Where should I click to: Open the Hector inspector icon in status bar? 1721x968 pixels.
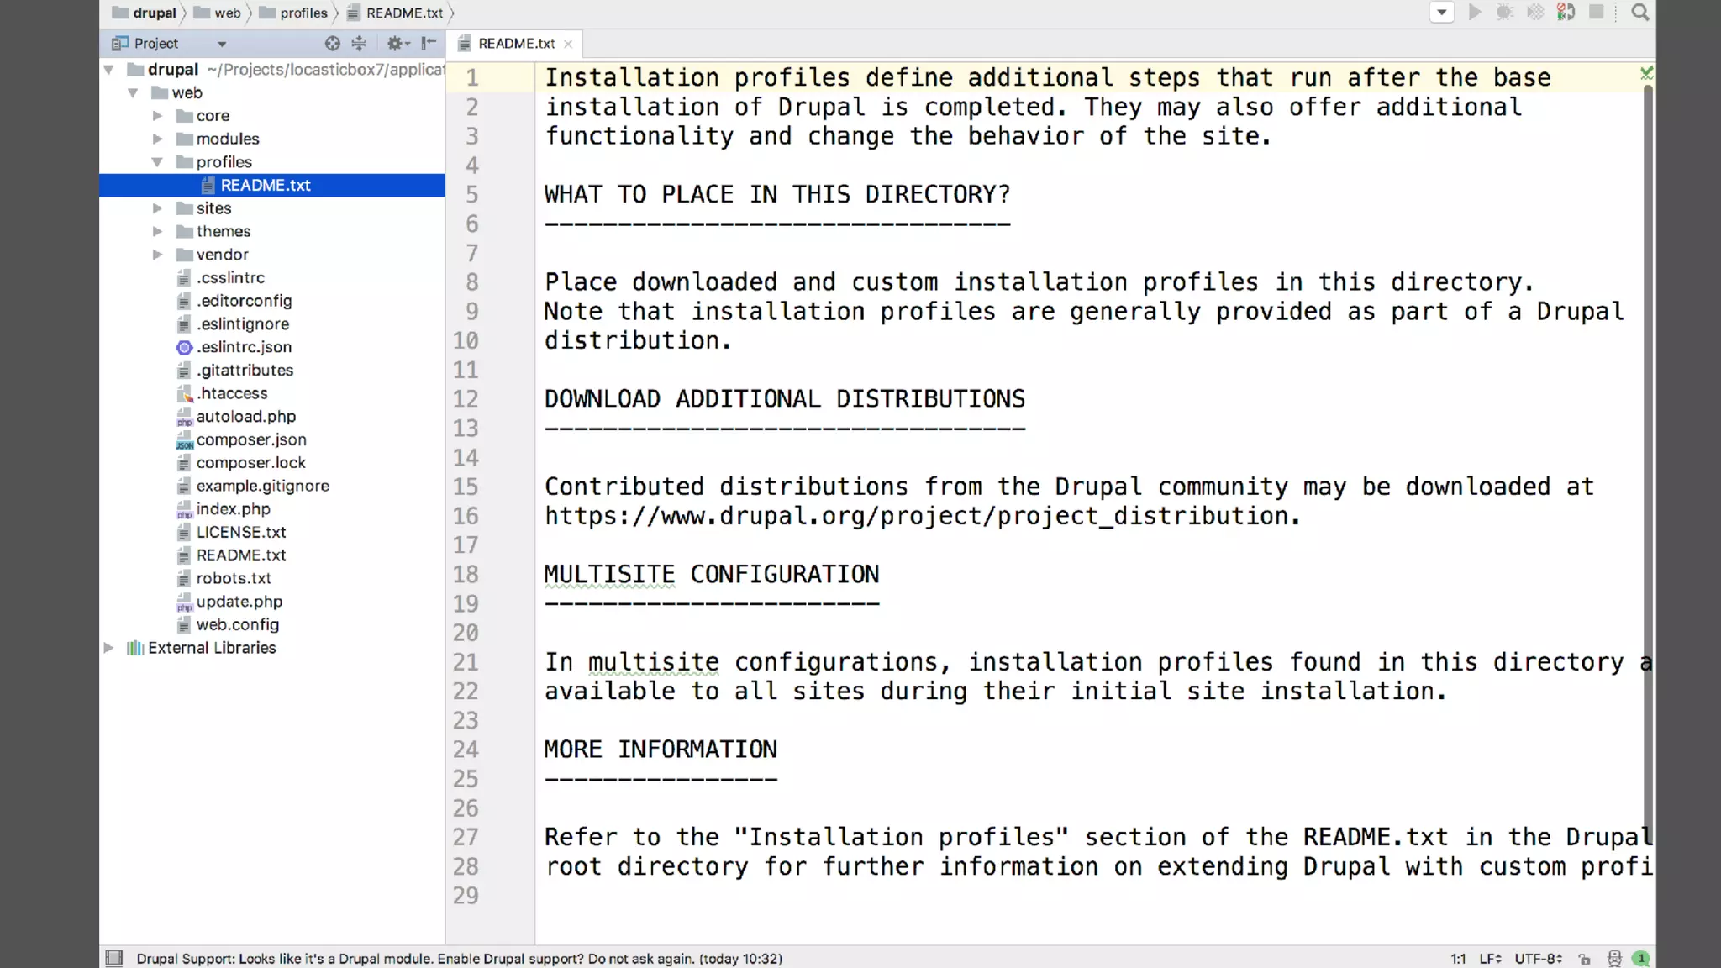click(1613, 959)
